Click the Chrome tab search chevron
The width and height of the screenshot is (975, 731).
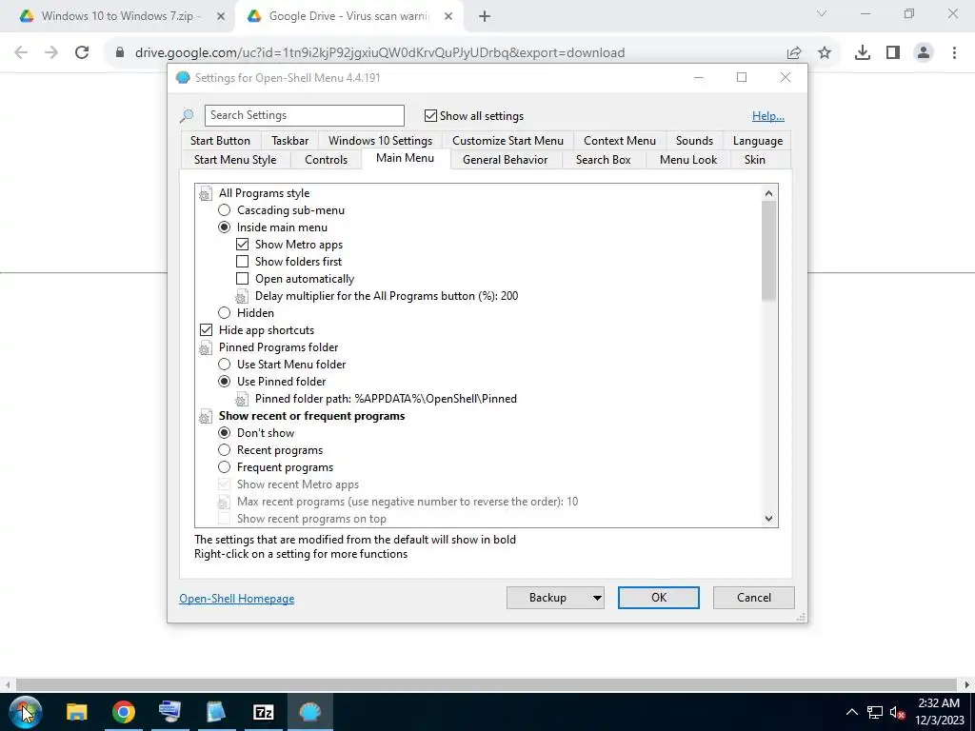point(822,13)
